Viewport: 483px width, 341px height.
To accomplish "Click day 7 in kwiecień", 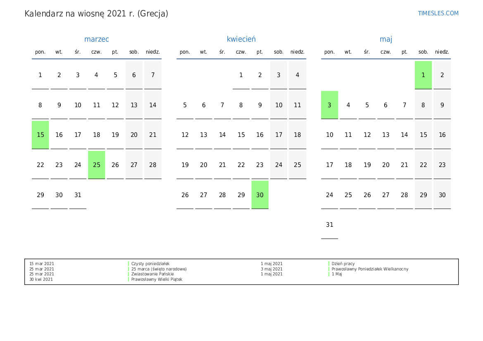I will pyautogui.click(x=222, y=105).
